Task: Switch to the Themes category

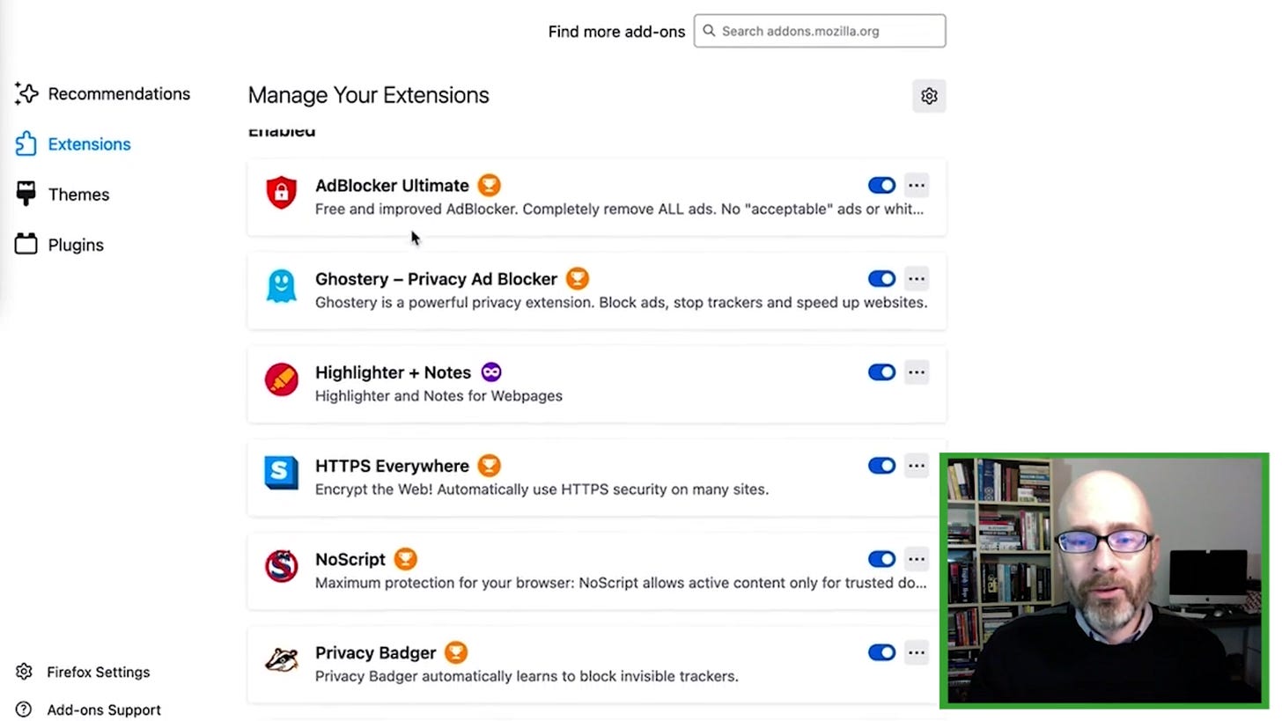Action: [63, 194]
